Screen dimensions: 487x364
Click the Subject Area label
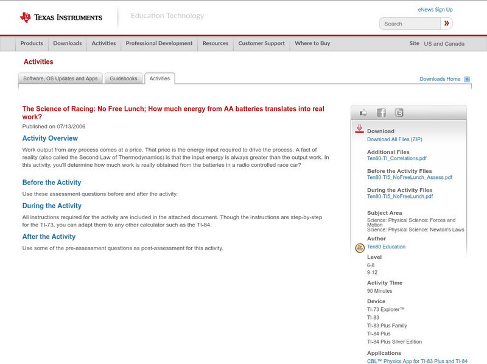click(385, 213)
